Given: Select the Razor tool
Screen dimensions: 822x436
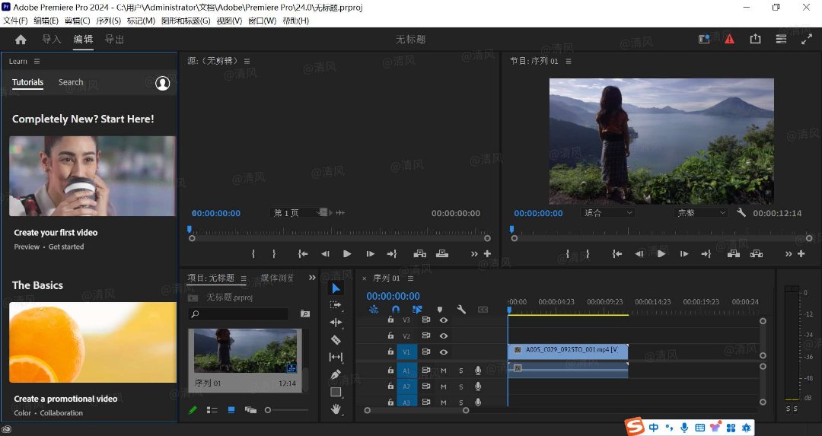Looking at the screenshot, I should pyautogui.click(x=336, y=340).
